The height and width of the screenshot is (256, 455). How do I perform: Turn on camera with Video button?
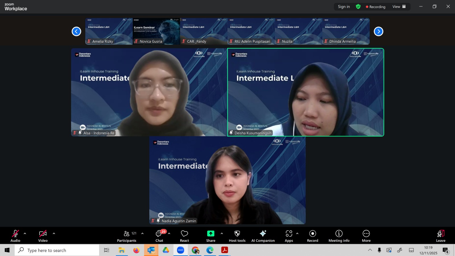point(43,236)
